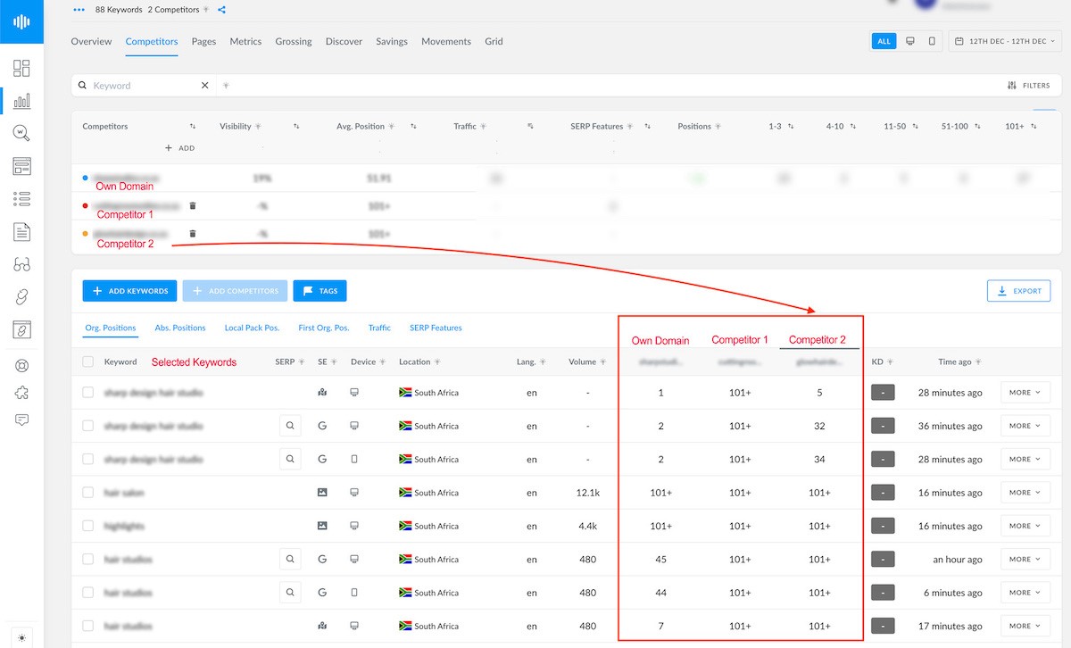Toggle the sun theme icon in sidebar
The image size is (1071, 648).
point(21,637)
